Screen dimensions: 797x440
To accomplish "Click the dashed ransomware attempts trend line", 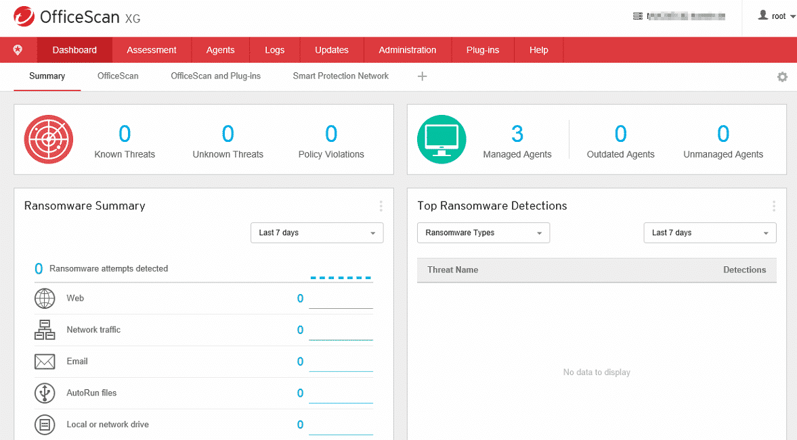I will (x=341, y=278).
